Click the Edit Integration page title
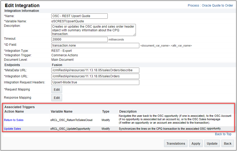The image size is (237, 151). [x=22, y=6]
